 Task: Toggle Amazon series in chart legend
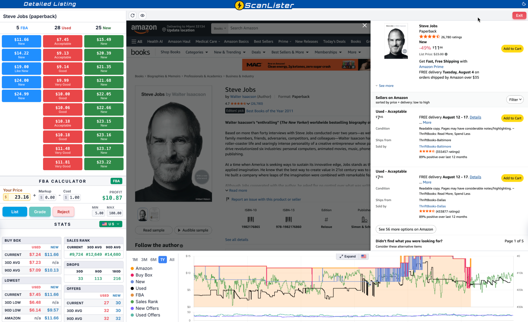(141, 268)
